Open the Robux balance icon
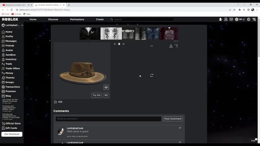 tap(236, 19)
